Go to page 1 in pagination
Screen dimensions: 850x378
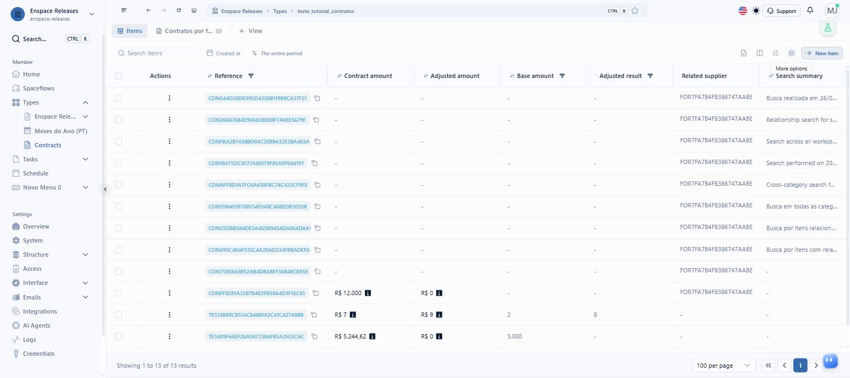point(800,366)
